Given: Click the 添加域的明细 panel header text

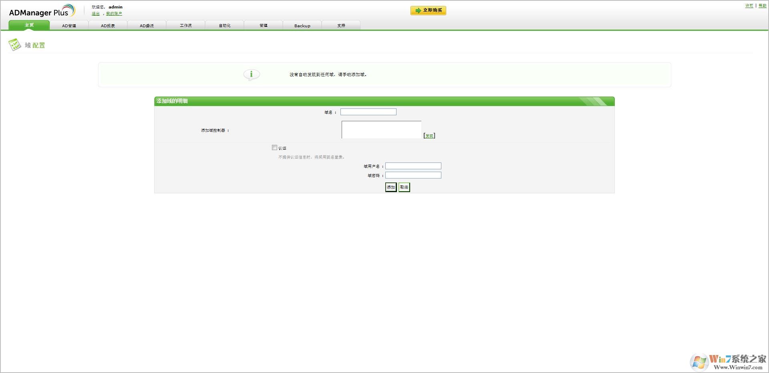Looking at the screenshot, I should pos(172,101).
